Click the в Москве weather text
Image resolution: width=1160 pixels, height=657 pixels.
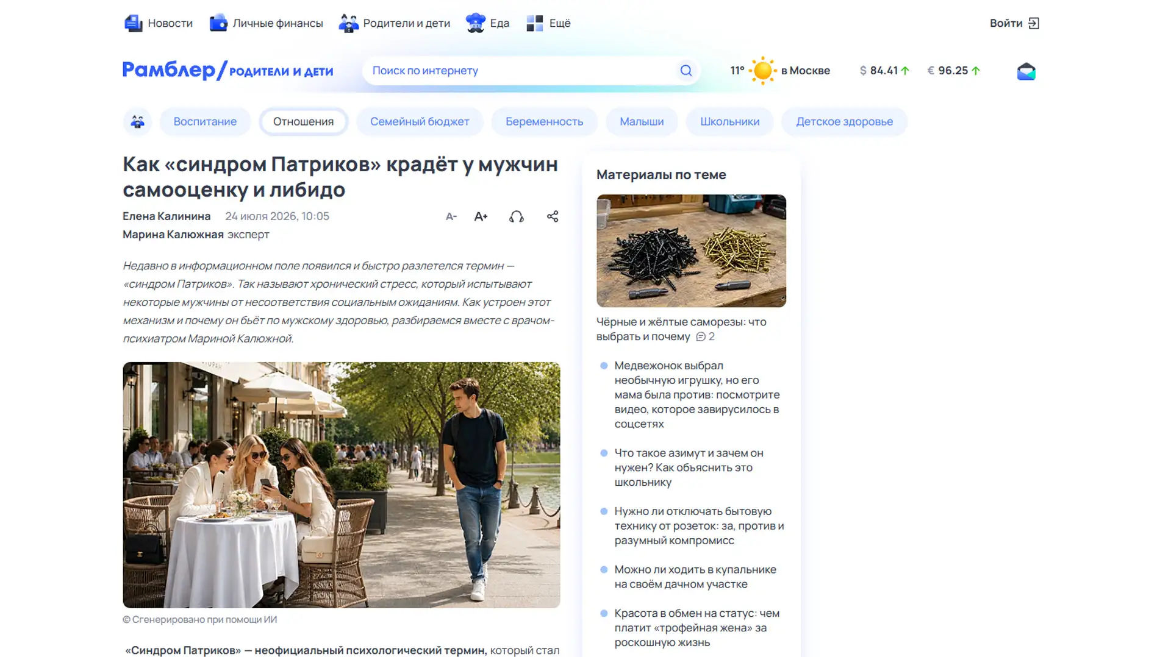(805, 71)
